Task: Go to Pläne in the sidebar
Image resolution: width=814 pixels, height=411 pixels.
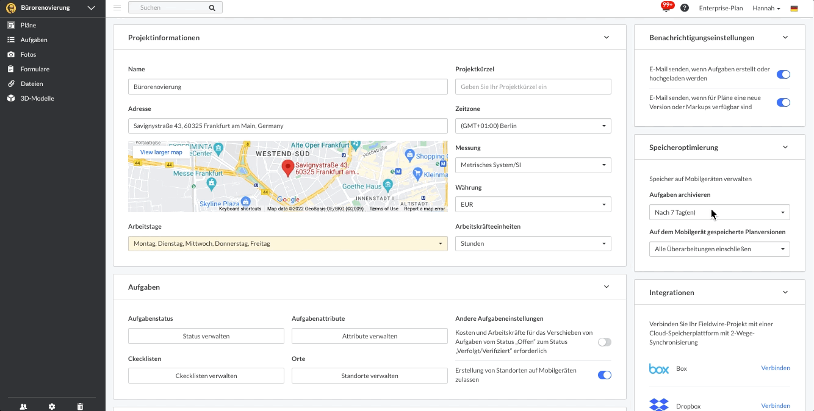Action: (x=29, y=25)
